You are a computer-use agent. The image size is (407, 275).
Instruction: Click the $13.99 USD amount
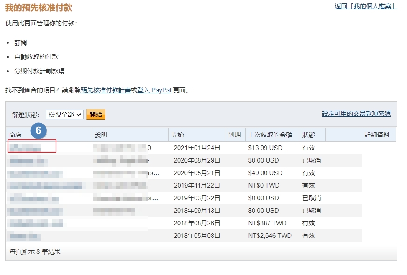click(x=265, y=148)
